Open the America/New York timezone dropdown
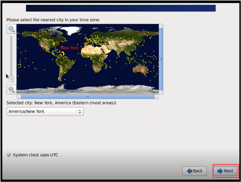Viewport: 241px width, 182px height. point(45,111)
